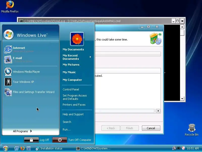Minimize the cmd.exe window
The height and width of the screenshot is (152, 202).
click(x=173, y=21)
